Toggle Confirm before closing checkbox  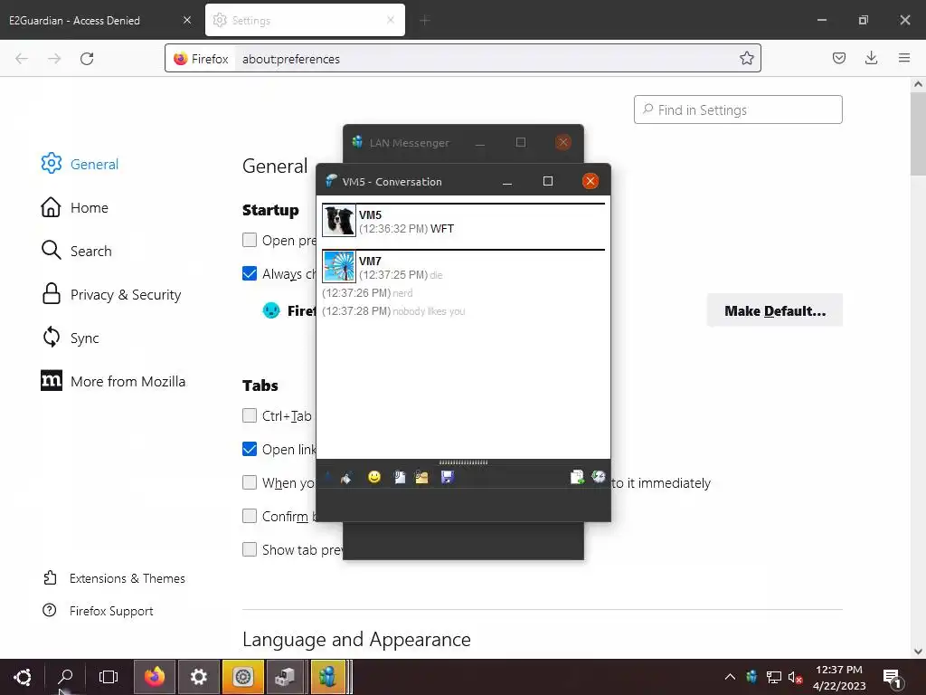tap(250, 516)
